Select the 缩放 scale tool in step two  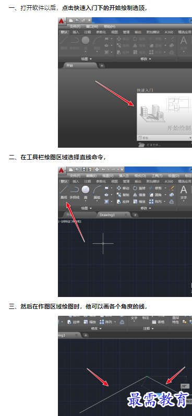pos(139,201)
